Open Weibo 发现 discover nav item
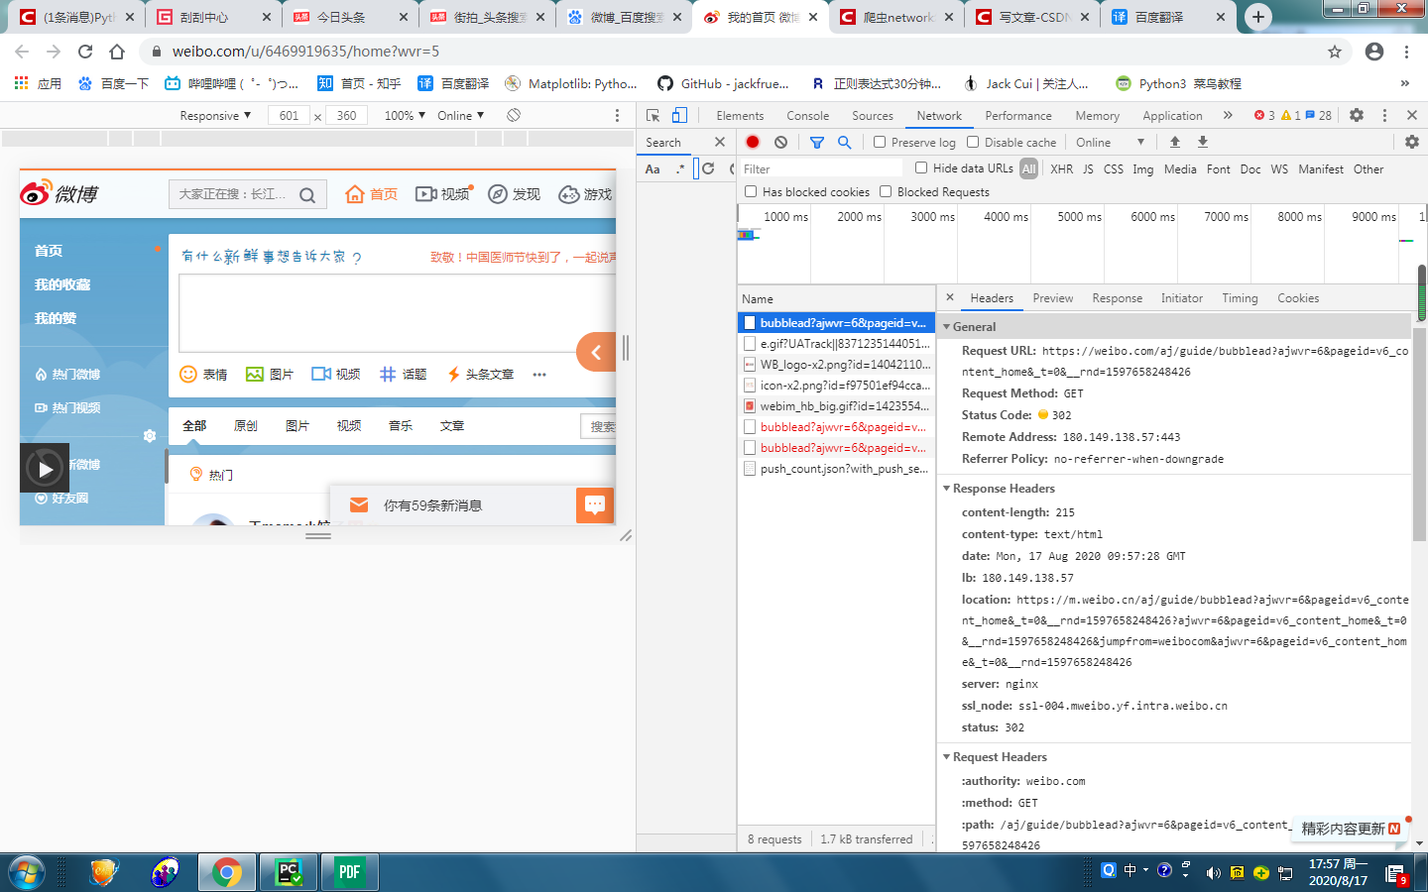The width and height of the screenshot is (1428, 892). coord(514,194)
